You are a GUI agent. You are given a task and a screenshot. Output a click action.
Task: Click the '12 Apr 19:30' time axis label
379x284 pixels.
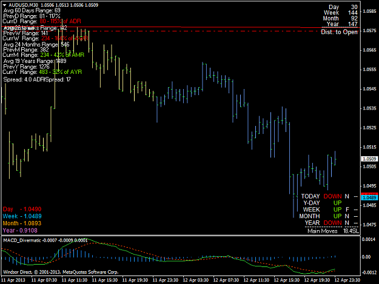pos(317,280)
